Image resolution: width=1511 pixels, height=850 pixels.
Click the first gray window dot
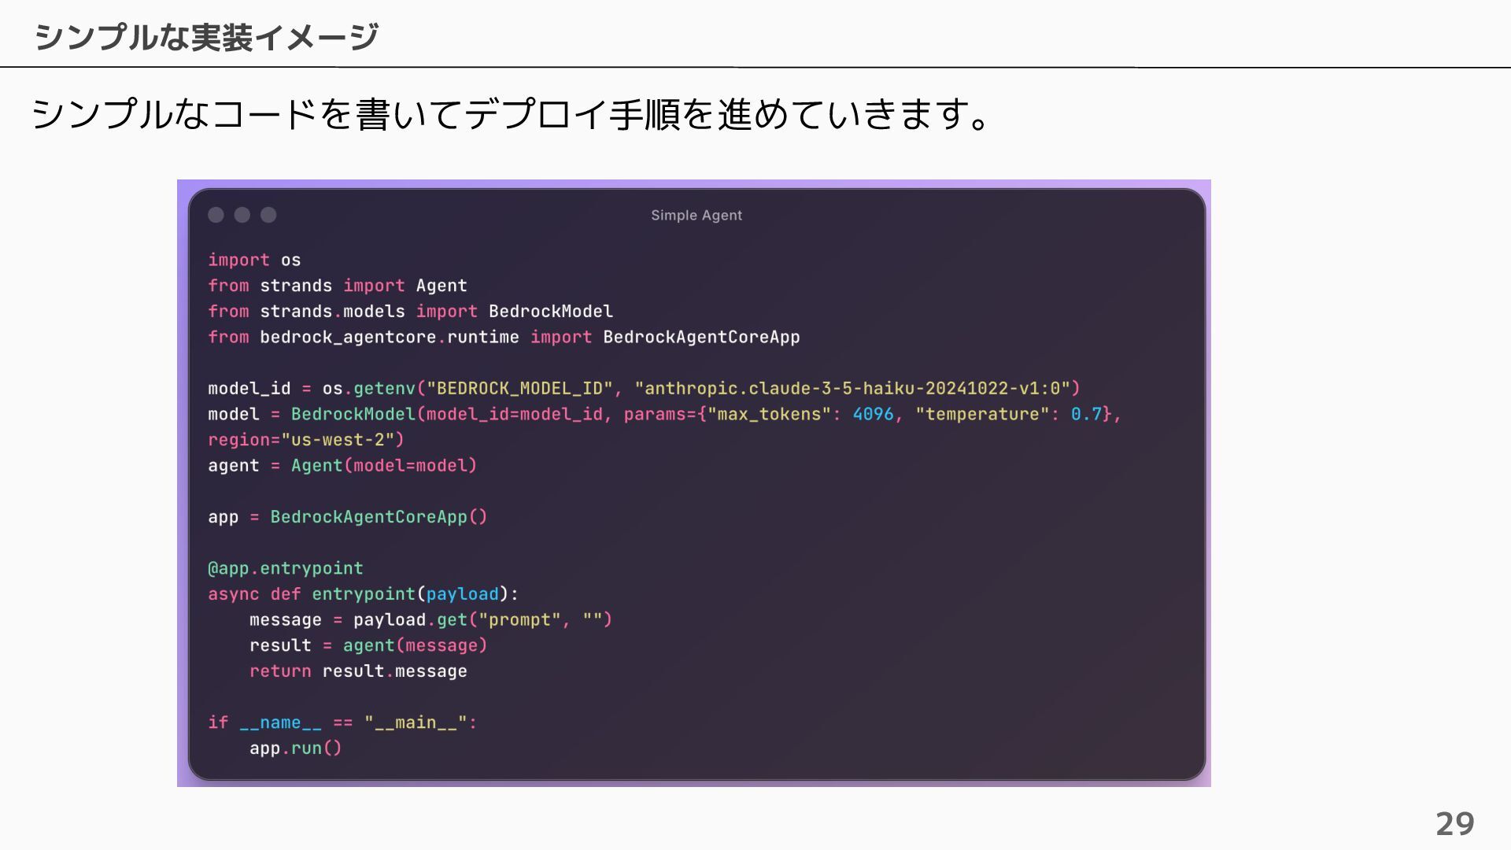(x=216, y=215)
